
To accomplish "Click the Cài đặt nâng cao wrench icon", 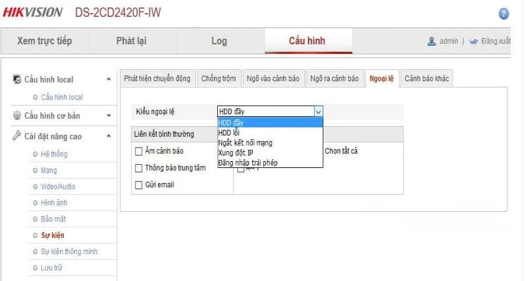I will point(17,137).
